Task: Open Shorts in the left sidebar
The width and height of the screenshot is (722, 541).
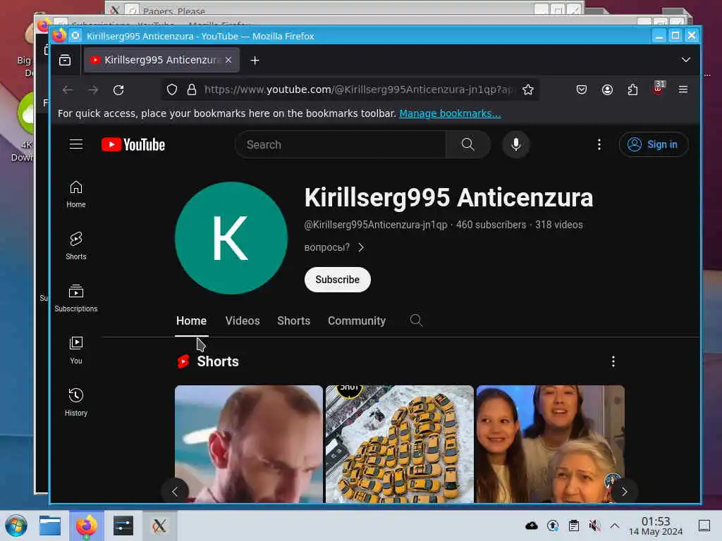Action: point(76,246)
